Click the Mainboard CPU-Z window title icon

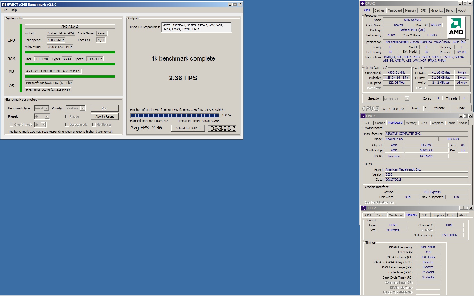(x=363, y=116)
